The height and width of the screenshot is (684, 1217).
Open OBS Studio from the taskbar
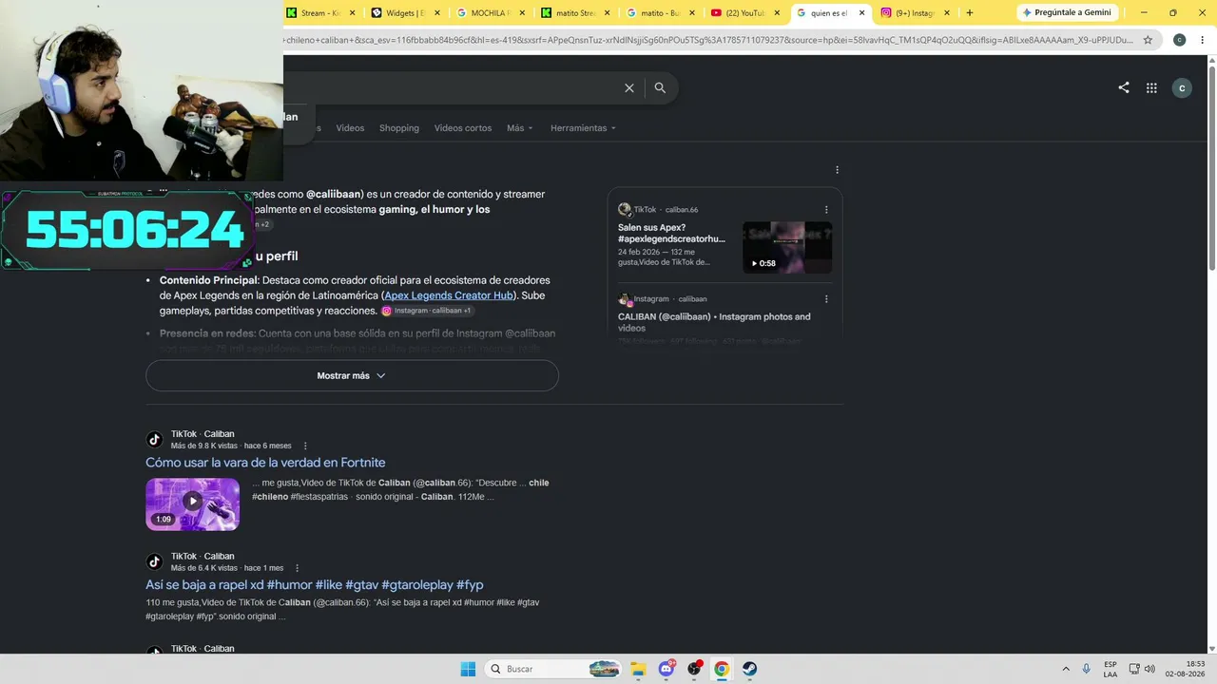(694, 669)
